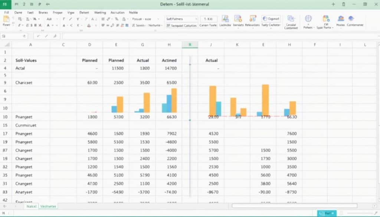
Task: Open the Neble ribbon tab
Action: [133, 12]
